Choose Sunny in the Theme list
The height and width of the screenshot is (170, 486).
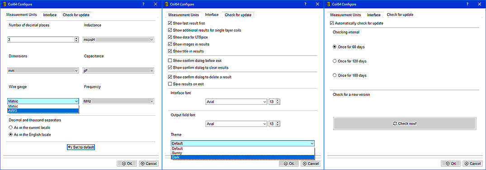243,153
